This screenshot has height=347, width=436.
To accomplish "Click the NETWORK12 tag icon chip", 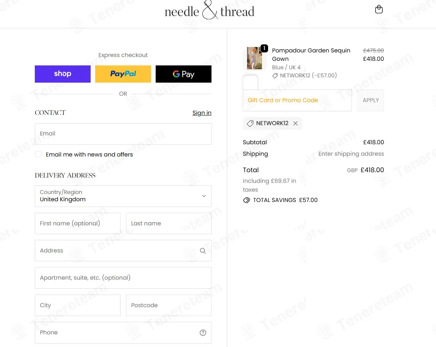I will coord(250,124).
